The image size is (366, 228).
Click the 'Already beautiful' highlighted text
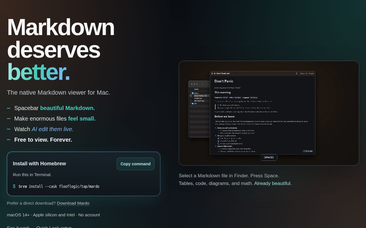coord(272,184)
